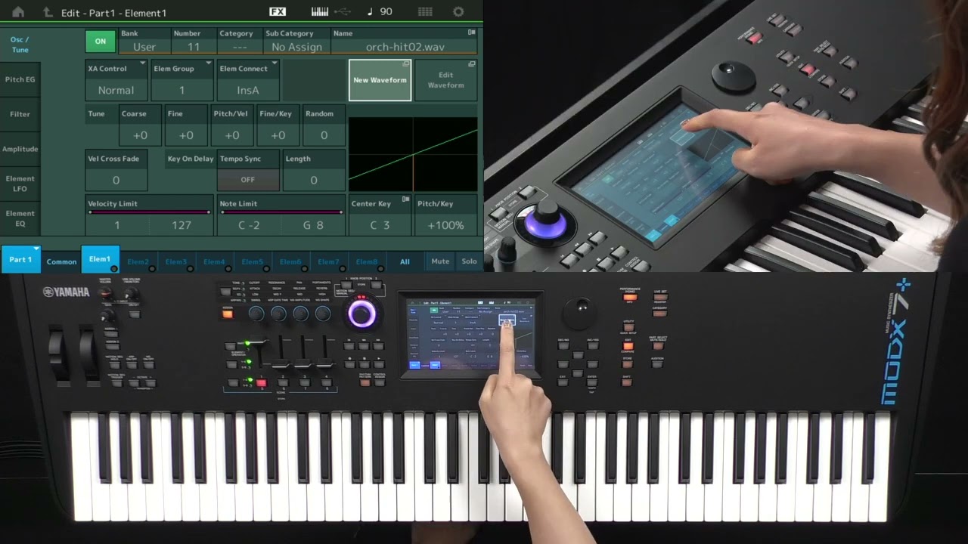Select the Common tab
Screen dimensions: 968x544
[x=61, y=261]
